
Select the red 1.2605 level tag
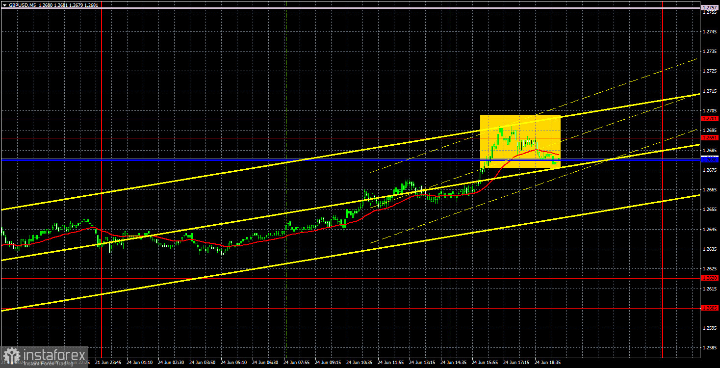pos(710,308)
